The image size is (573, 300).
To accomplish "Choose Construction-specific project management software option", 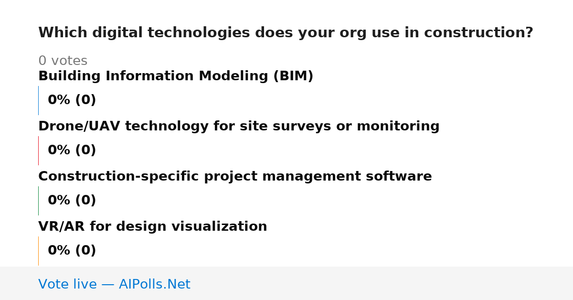I will [235, 177].
